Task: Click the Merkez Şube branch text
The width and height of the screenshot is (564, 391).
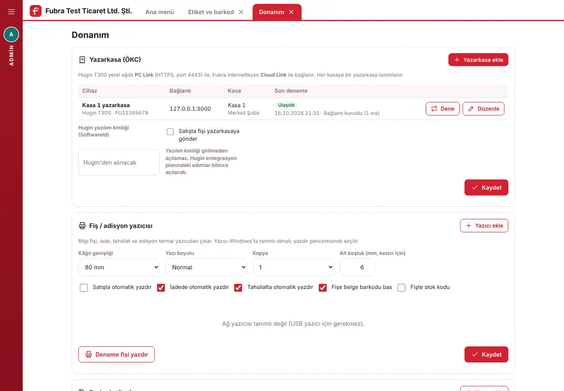Action: tap(243, 113)
